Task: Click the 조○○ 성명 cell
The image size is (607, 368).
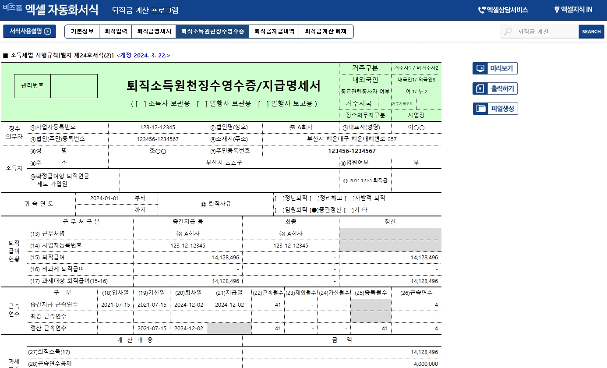Action: coord(158,151)
